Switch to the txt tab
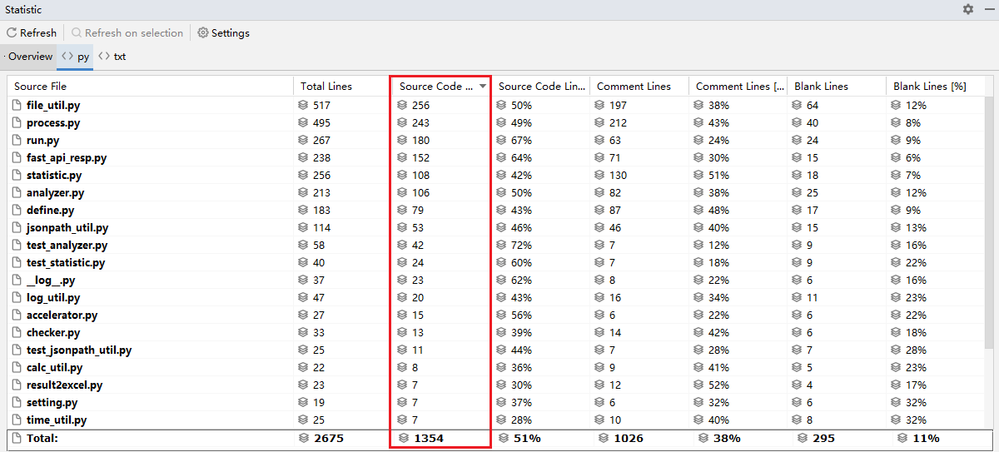The image size is (999, 452). (112, 57)
